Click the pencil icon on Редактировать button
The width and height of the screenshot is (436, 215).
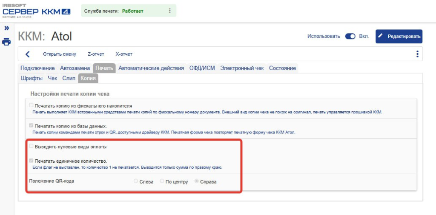pyautogui.click(x=381, y=36)
